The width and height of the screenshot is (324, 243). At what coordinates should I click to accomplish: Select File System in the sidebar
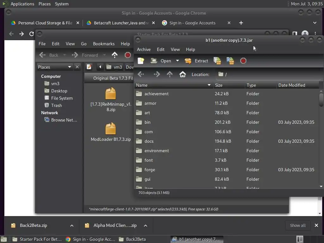click(x=59, y=98)
